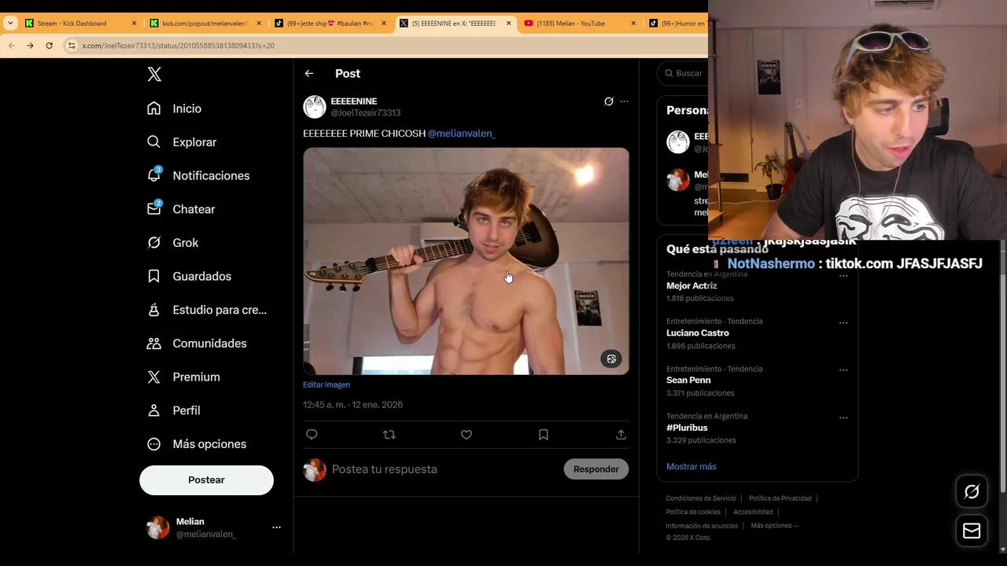Repost the post with retweet icon
Viewport: 1007px width, 566px height.
coord(389,435)
